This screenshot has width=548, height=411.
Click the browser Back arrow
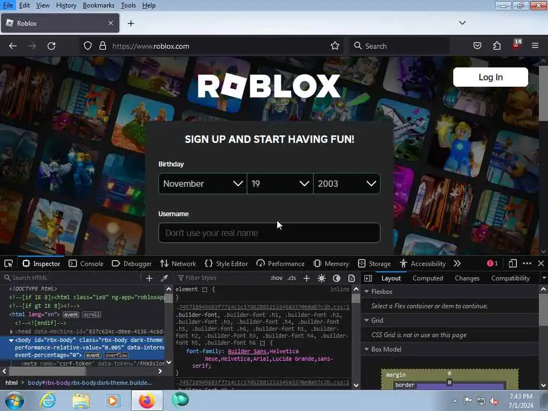click(13, 46)
